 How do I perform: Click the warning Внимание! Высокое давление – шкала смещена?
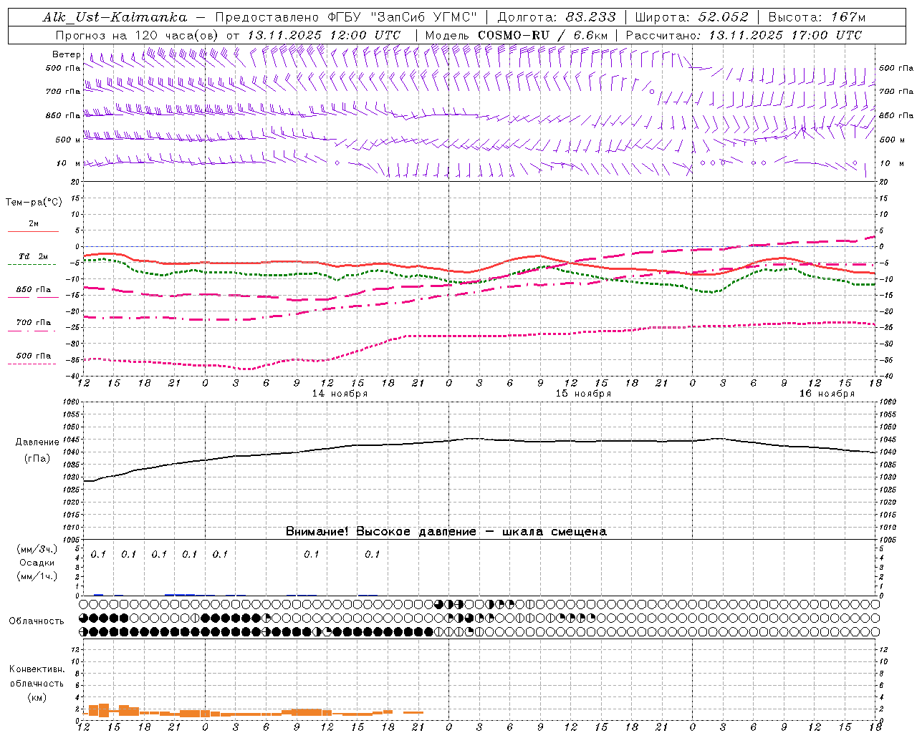446,532
